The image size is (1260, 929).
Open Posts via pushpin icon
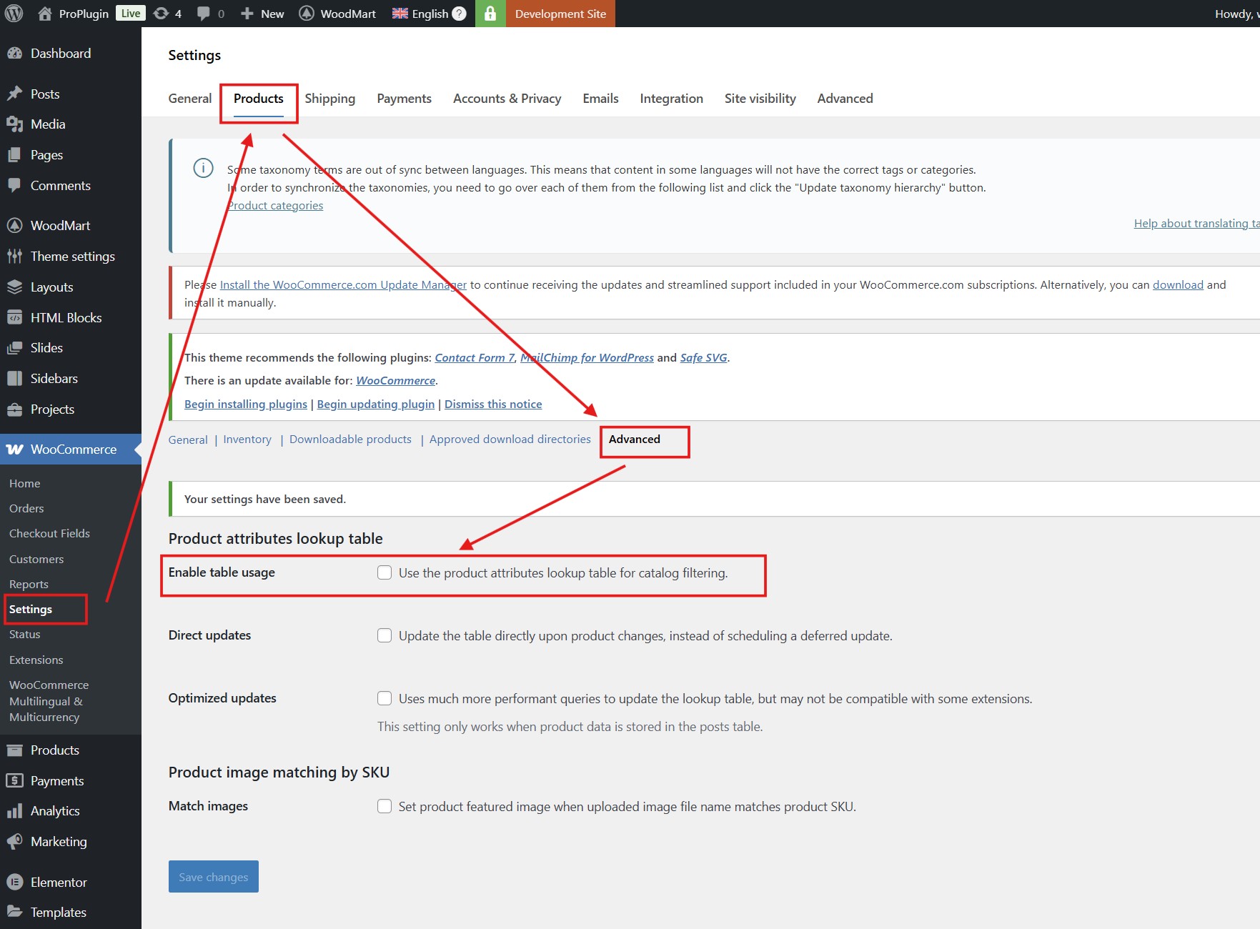pyautogui.click(x=15, y=94)
